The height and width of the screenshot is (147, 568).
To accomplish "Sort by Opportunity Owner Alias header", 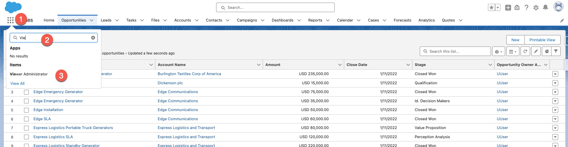I will [519, 65].
